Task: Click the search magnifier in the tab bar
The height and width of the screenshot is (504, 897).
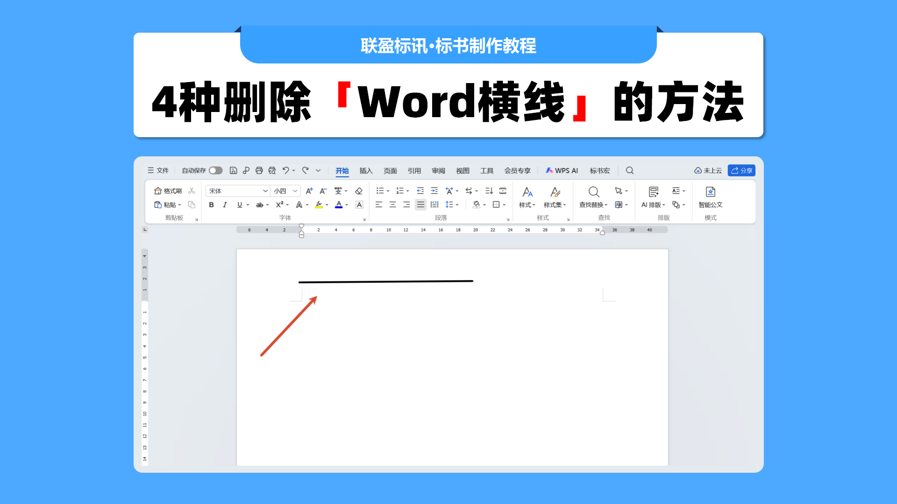Action: 630,170
